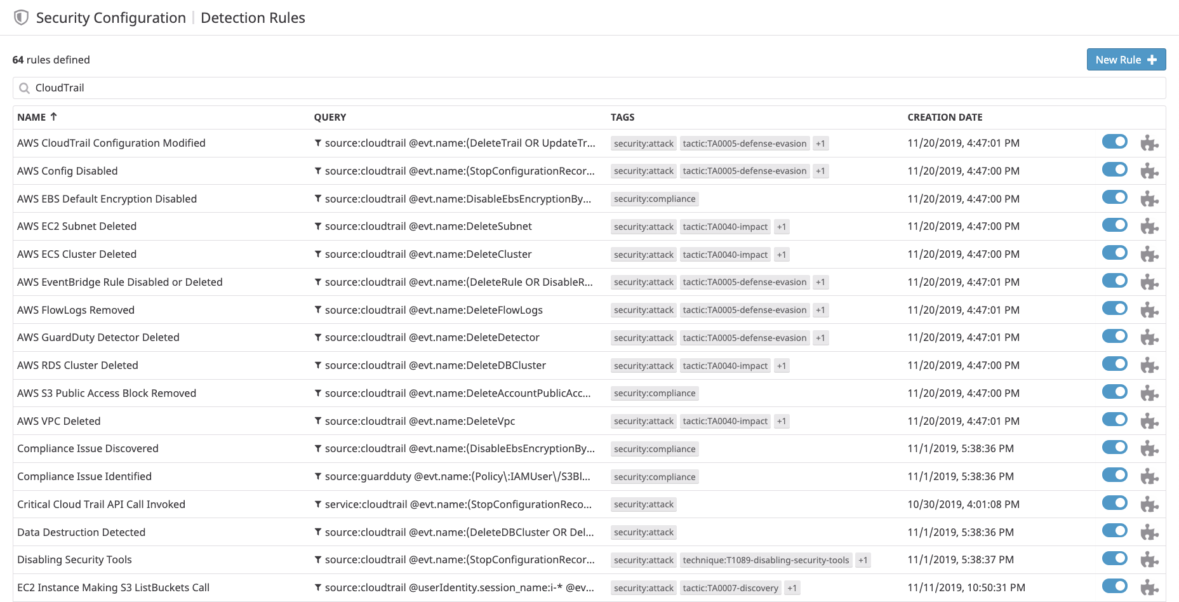Viewport: 1179px width, 602px height.
Task: Expand +1 tags on AWS CloudTrail Configuration Modified
Action: click(820, 144)
